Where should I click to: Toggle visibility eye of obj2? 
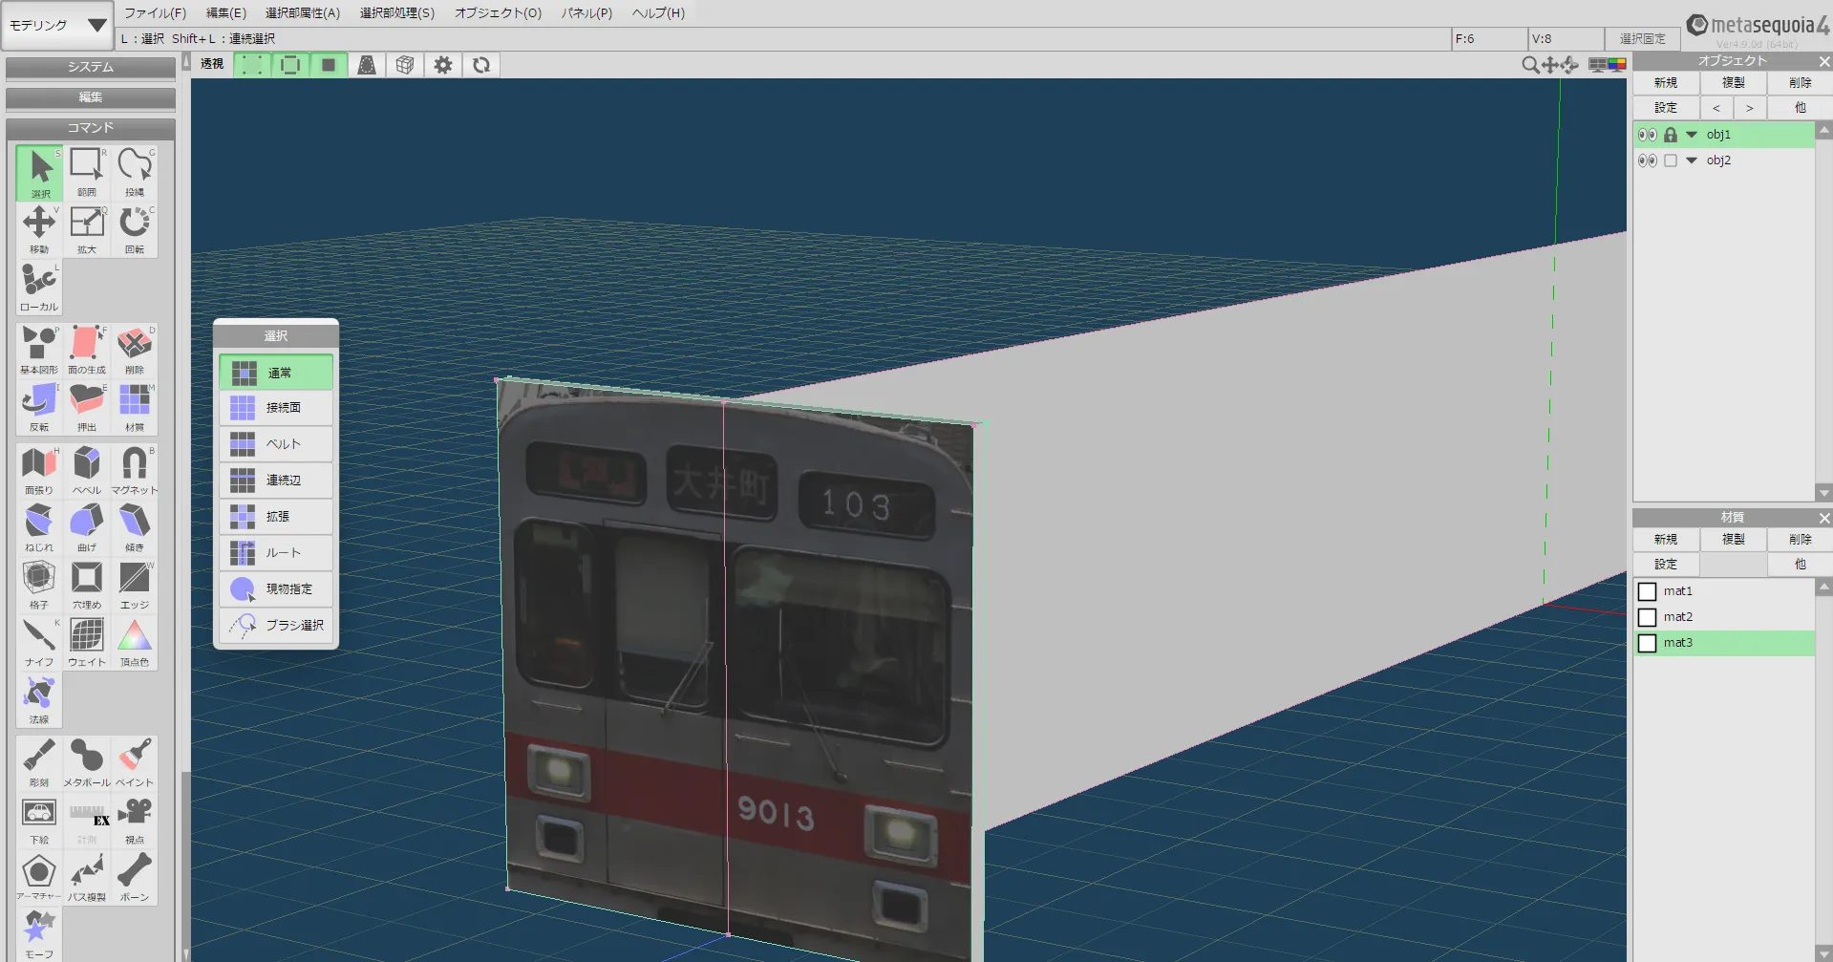(x=1647, y=160)
